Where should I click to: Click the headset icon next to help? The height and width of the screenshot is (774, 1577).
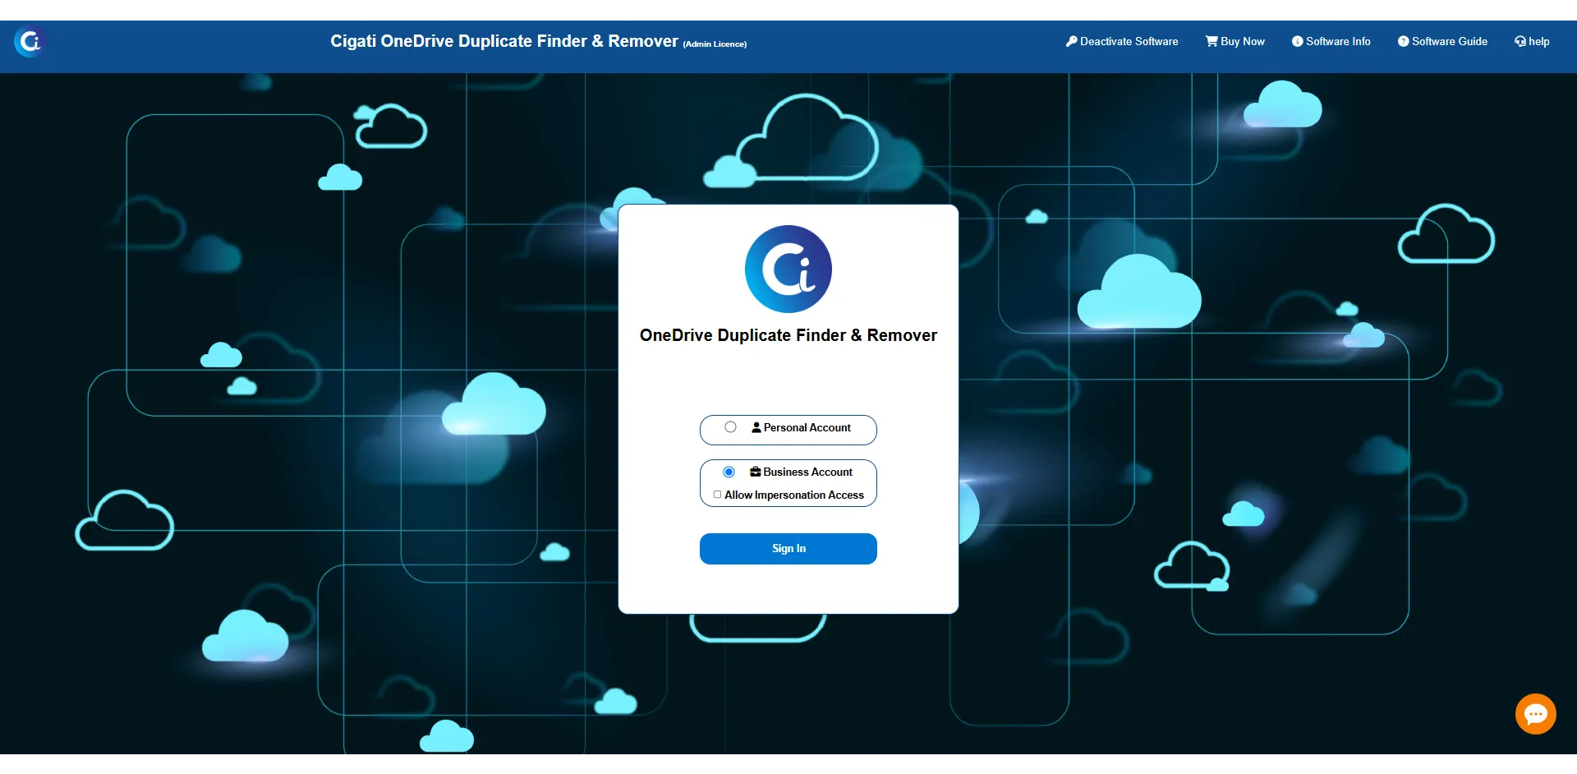click(1520, 41)
